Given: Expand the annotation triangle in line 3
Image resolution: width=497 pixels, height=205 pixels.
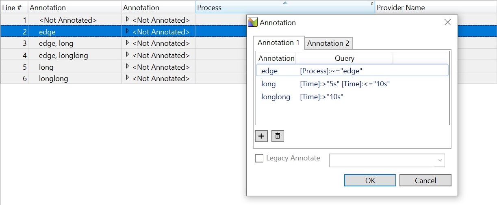Looking at the screenshot, I should tap(127, 43).
